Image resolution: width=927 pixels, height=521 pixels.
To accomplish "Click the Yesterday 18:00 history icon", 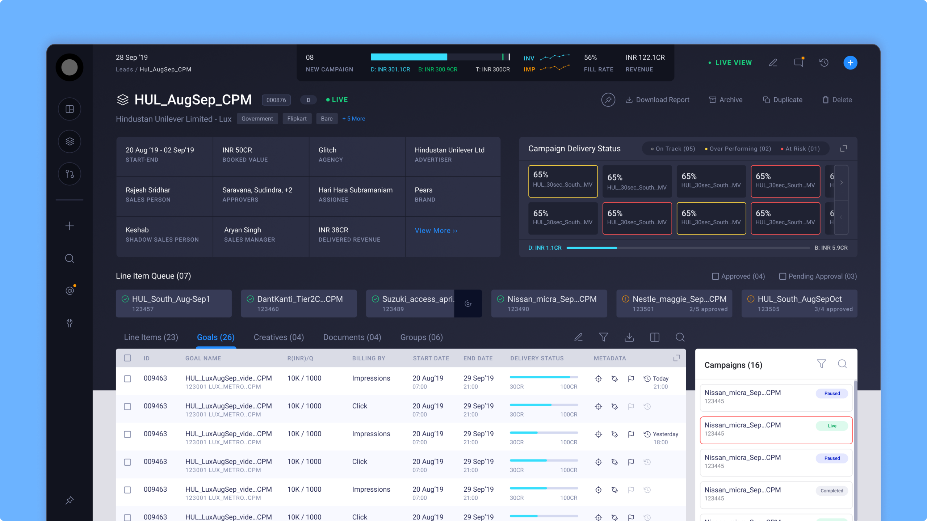I will pyautogui.click(x=647, y=434).
